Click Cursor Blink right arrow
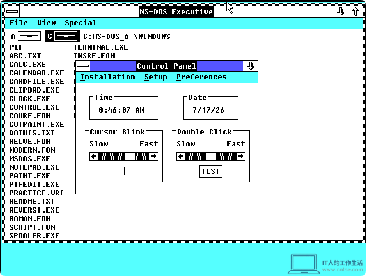This screenshot has height=276, width=366. pos(154,156)
